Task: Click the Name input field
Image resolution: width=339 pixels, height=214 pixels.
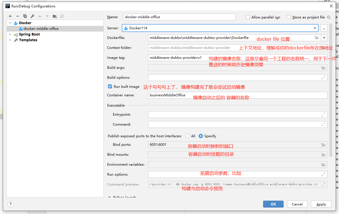Action: point(179,17)
